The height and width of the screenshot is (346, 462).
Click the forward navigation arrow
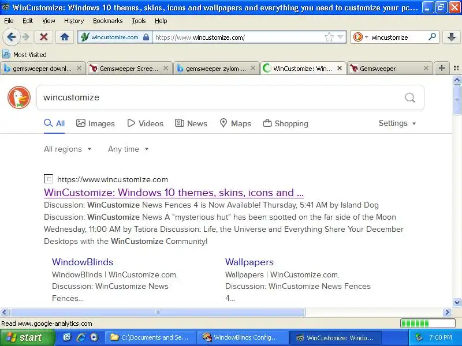(26, 37)
